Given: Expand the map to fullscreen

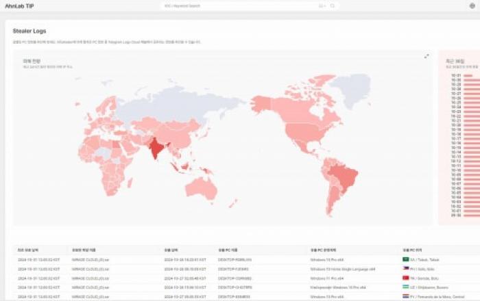Looking at the screenshot, I should pos(426,56).
